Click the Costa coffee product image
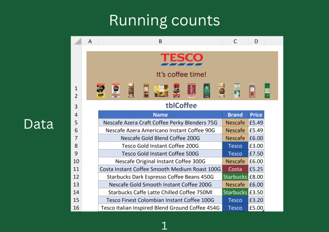The image size is (329, 232). click(192, 91)
